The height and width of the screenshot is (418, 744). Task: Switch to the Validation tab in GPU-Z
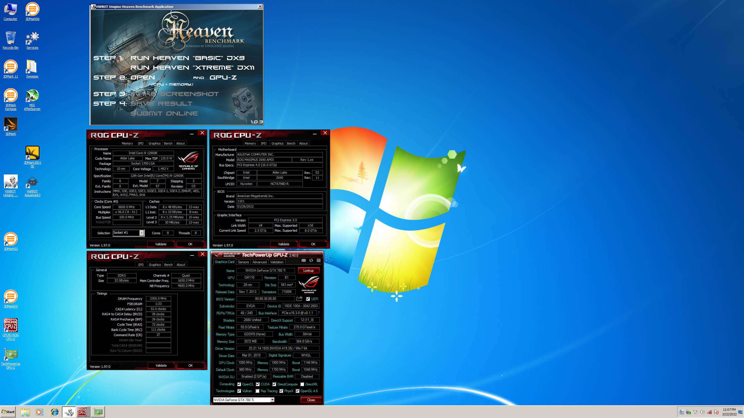coord(277,262)
